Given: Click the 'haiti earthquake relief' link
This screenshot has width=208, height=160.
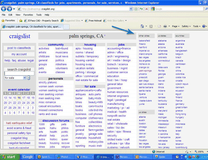Looking at the screenshot, I should 19,123.
